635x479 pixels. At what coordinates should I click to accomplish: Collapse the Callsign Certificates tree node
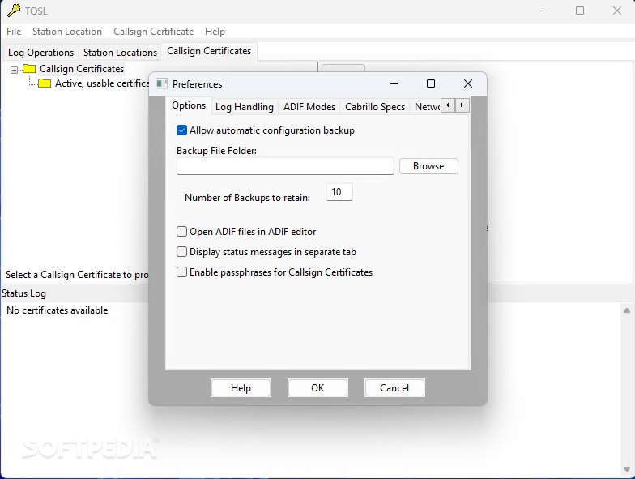coord(15,70)
